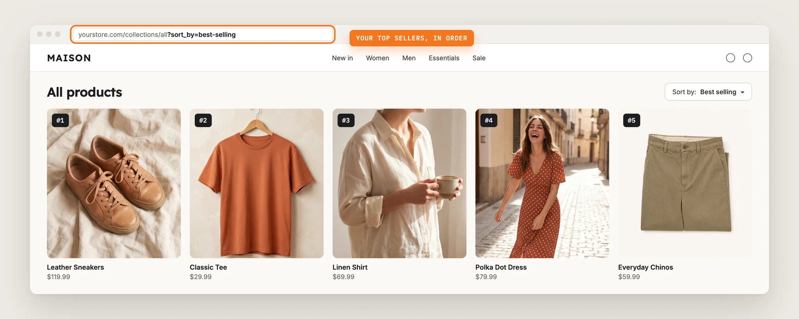Click the Polka Dot Dress product title
The width and height of the screenshot is (799, 319).
(x=501, y=267)
